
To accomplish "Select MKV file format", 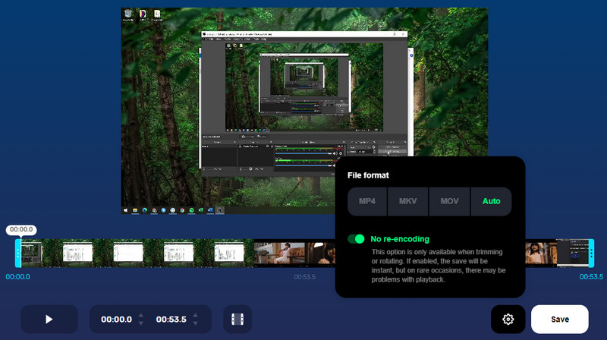I will [x=408, y=202].
